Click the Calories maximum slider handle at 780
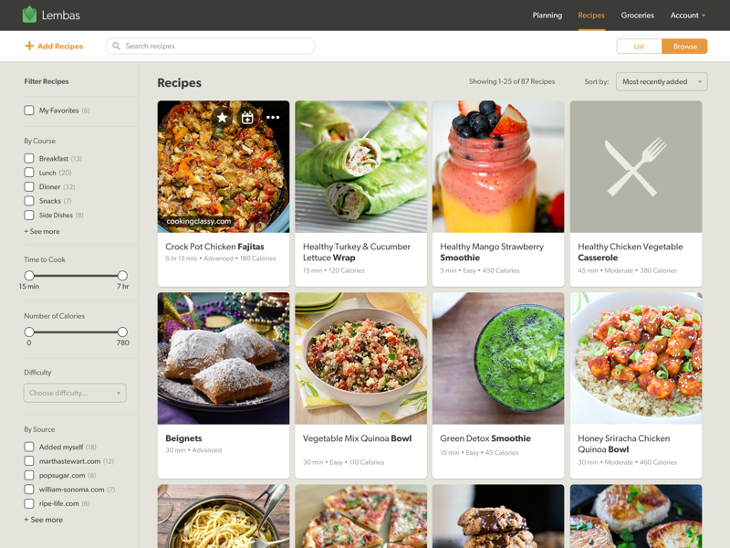The width and height of the screenshot is (730, 548). click(122, 332)
